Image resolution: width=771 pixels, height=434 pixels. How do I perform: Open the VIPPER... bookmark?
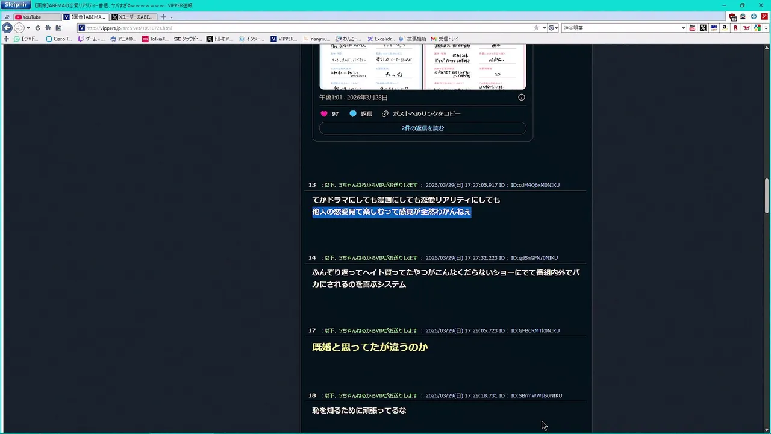(x=284, y=39)
